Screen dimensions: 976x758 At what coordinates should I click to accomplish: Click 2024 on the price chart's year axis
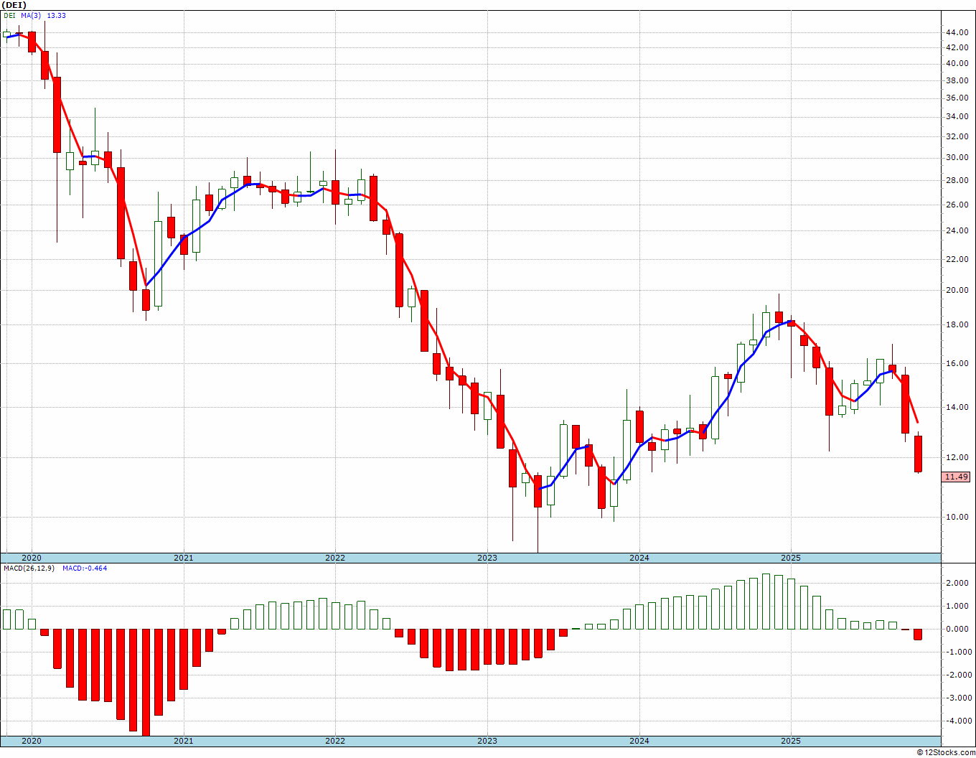639,558
